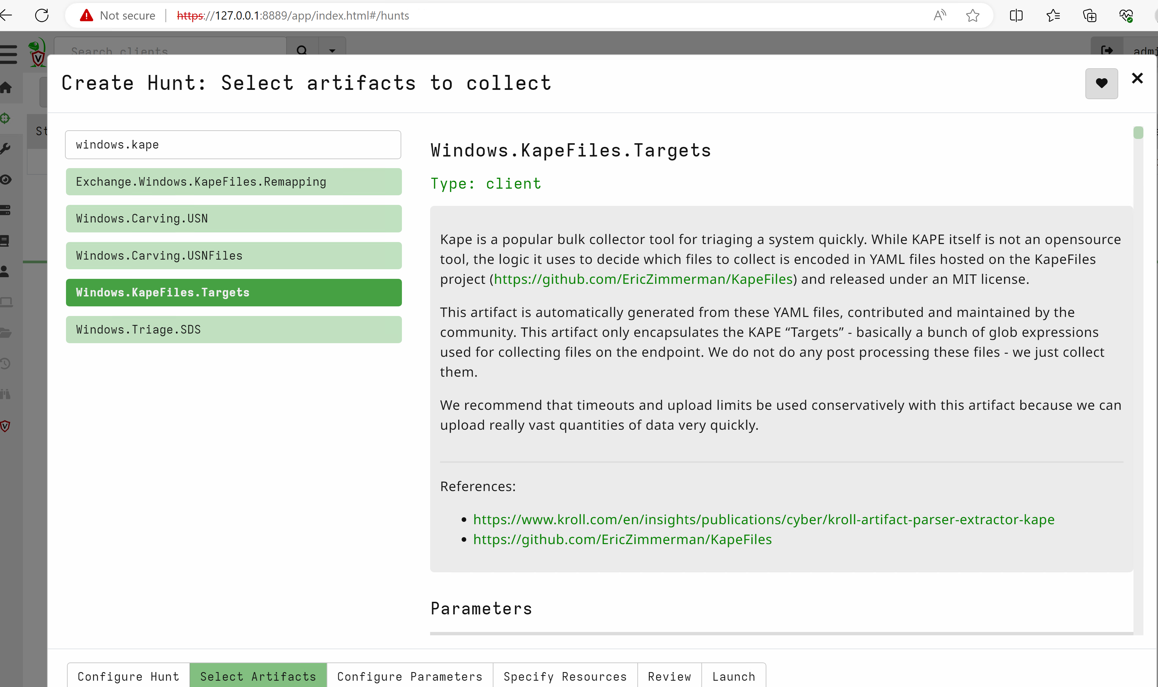Add page to favorites star icon
1158x687 pixels.
tap(972, 15)
